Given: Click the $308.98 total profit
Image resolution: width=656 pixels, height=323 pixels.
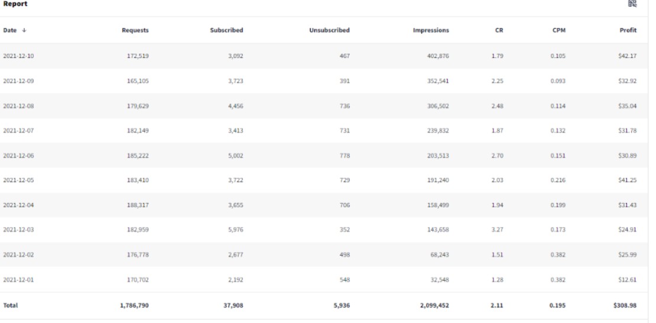Looking at the screenshot, I should (625, 305).
